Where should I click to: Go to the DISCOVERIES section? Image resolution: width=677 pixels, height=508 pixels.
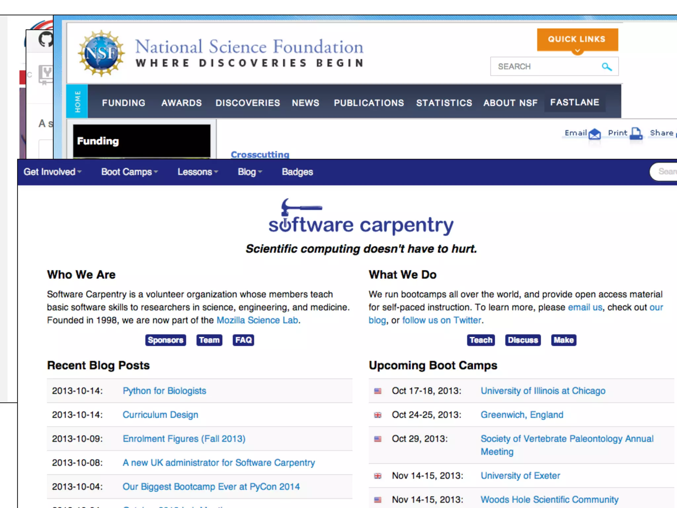coord(248,103)
